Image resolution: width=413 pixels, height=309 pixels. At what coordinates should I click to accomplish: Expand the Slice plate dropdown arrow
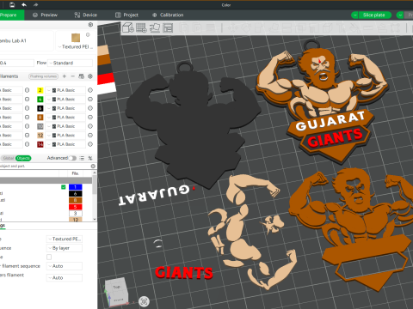354,15
